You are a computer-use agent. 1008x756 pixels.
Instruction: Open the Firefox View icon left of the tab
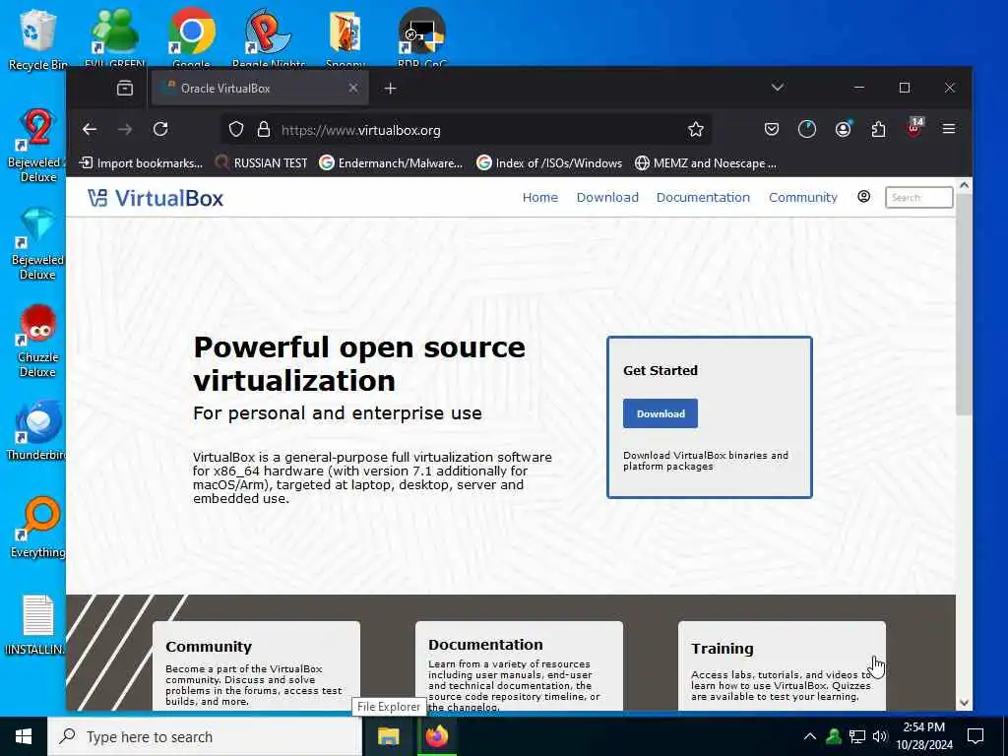(125, 88)
